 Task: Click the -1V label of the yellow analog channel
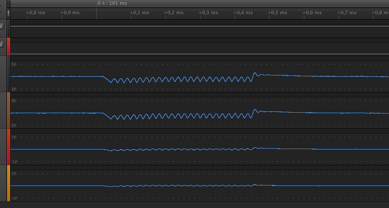[x=14, y=198]
